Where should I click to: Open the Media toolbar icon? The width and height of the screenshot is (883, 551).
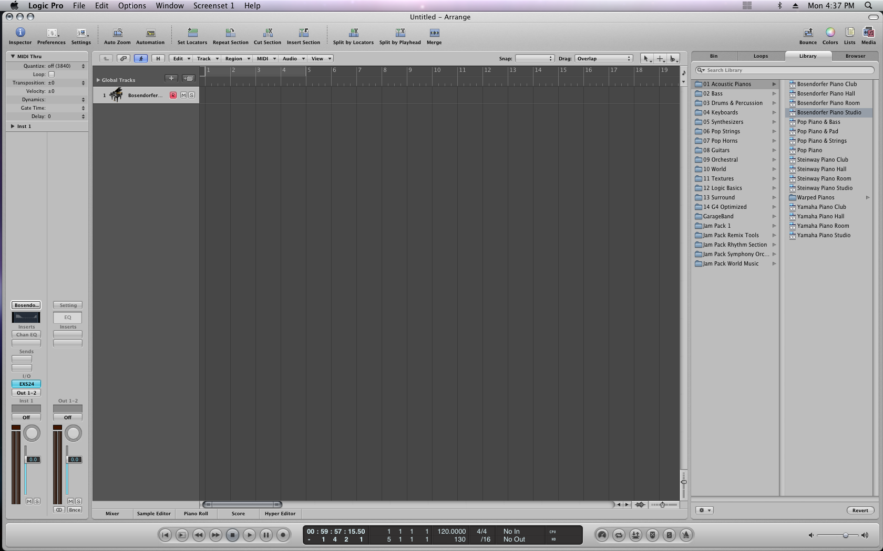868,36
